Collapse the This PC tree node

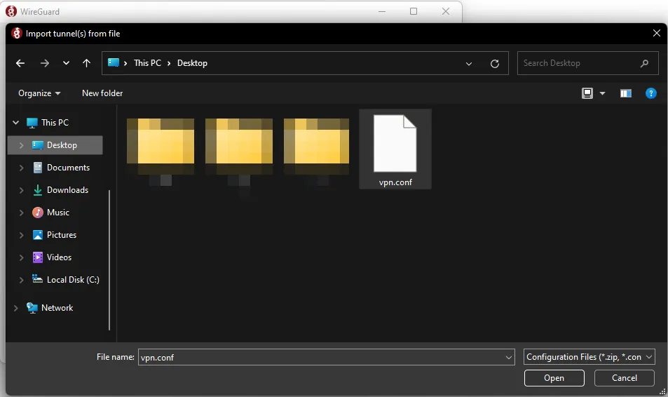coord(15,122)
